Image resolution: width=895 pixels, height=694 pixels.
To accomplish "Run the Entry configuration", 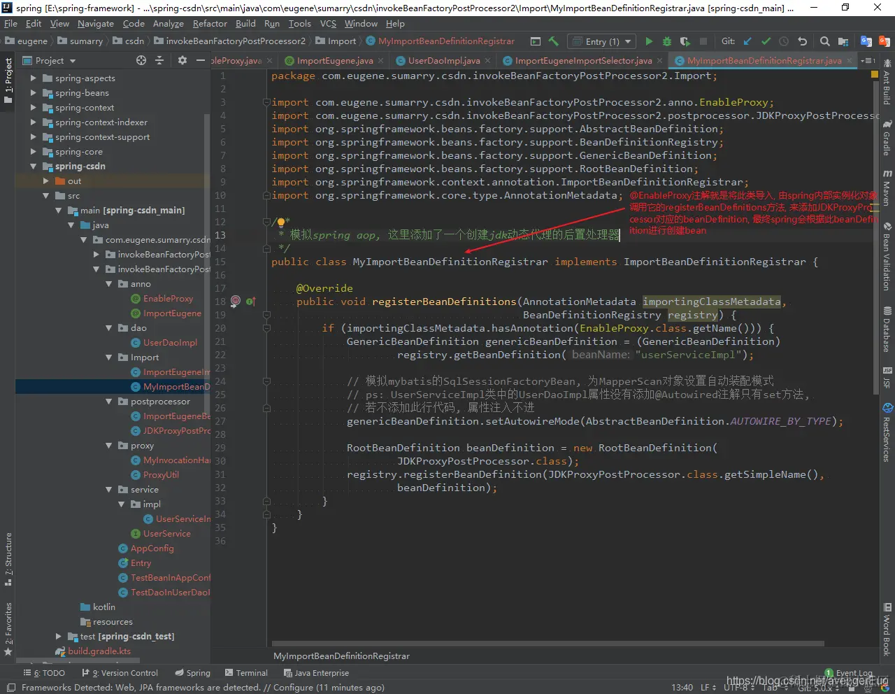I will click(649, 41).
